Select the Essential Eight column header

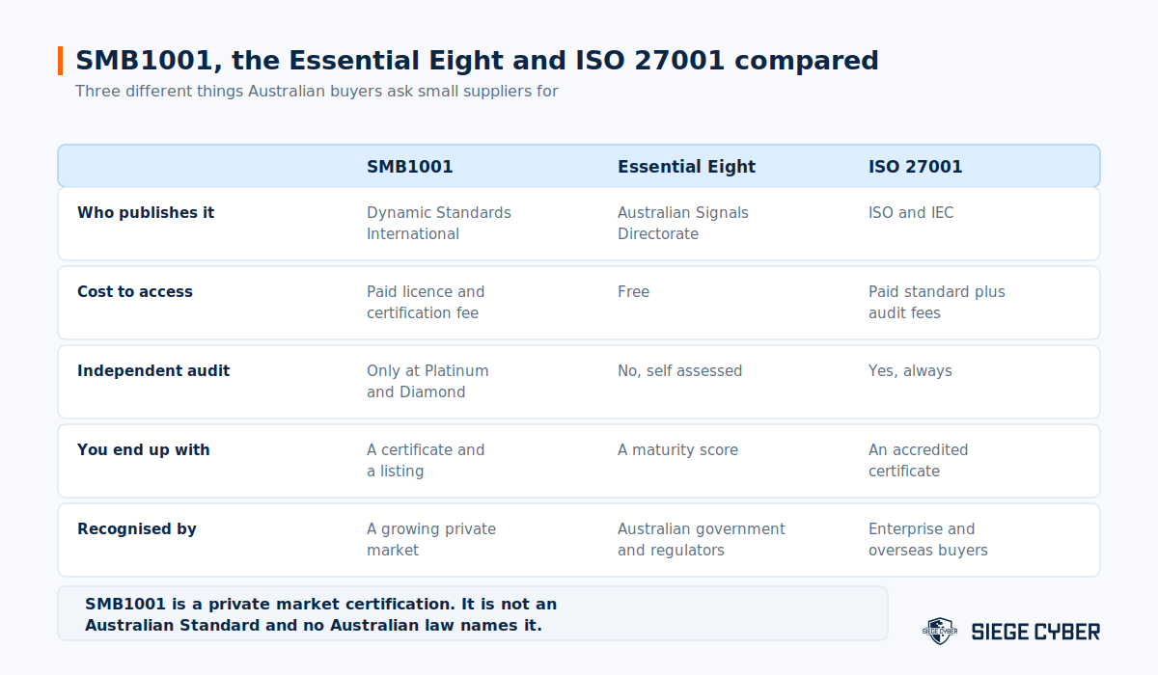pyautogui.click(x=686, y=167)
